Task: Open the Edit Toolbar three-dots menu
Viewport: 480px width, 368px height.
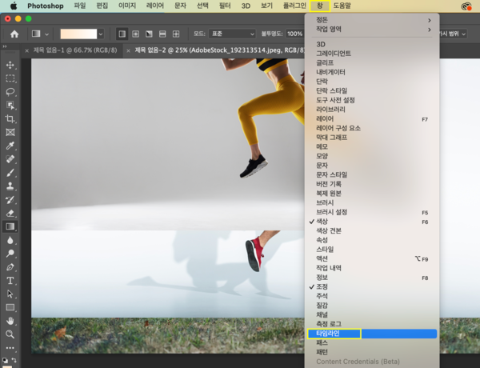Action: pos(10,348)
